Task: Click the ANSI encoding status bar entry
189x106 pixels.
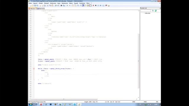Action: tap(145, 102)
